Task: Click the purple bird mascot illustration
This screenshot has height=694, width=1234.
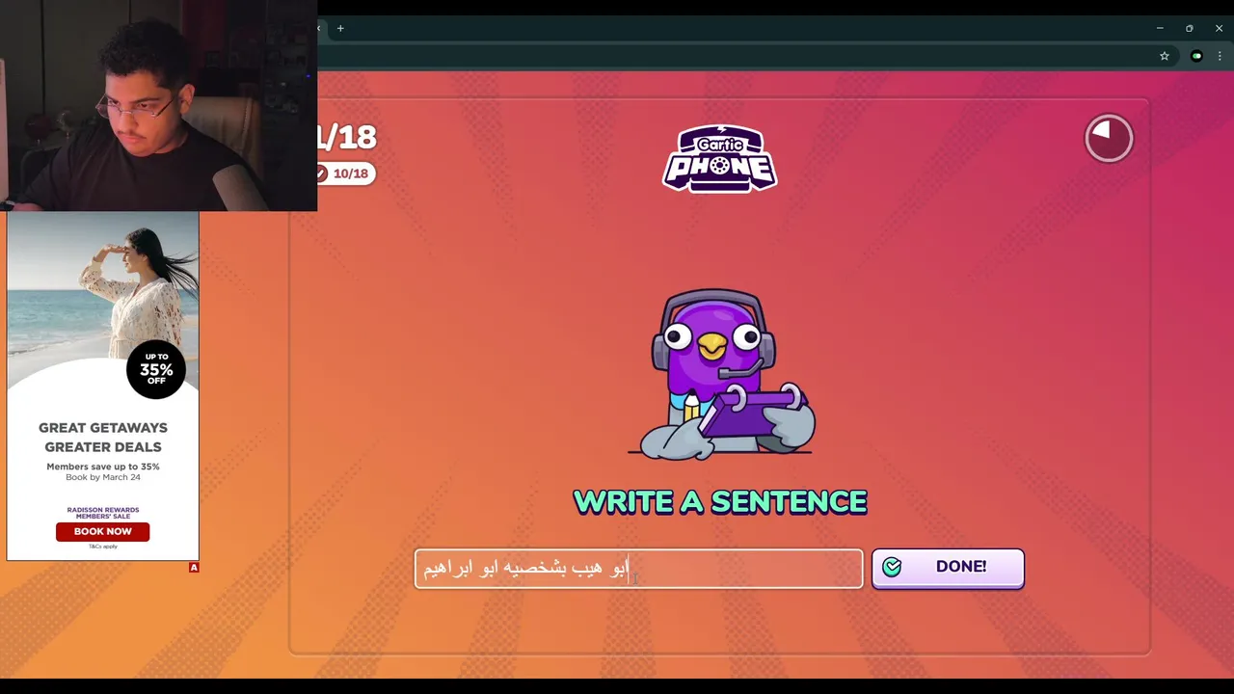Action: tap(721, 373)
